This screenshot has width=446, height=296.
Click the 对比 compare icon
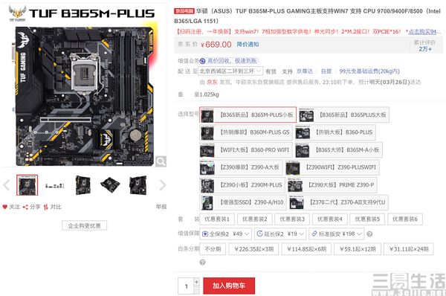tap(46, 207)
